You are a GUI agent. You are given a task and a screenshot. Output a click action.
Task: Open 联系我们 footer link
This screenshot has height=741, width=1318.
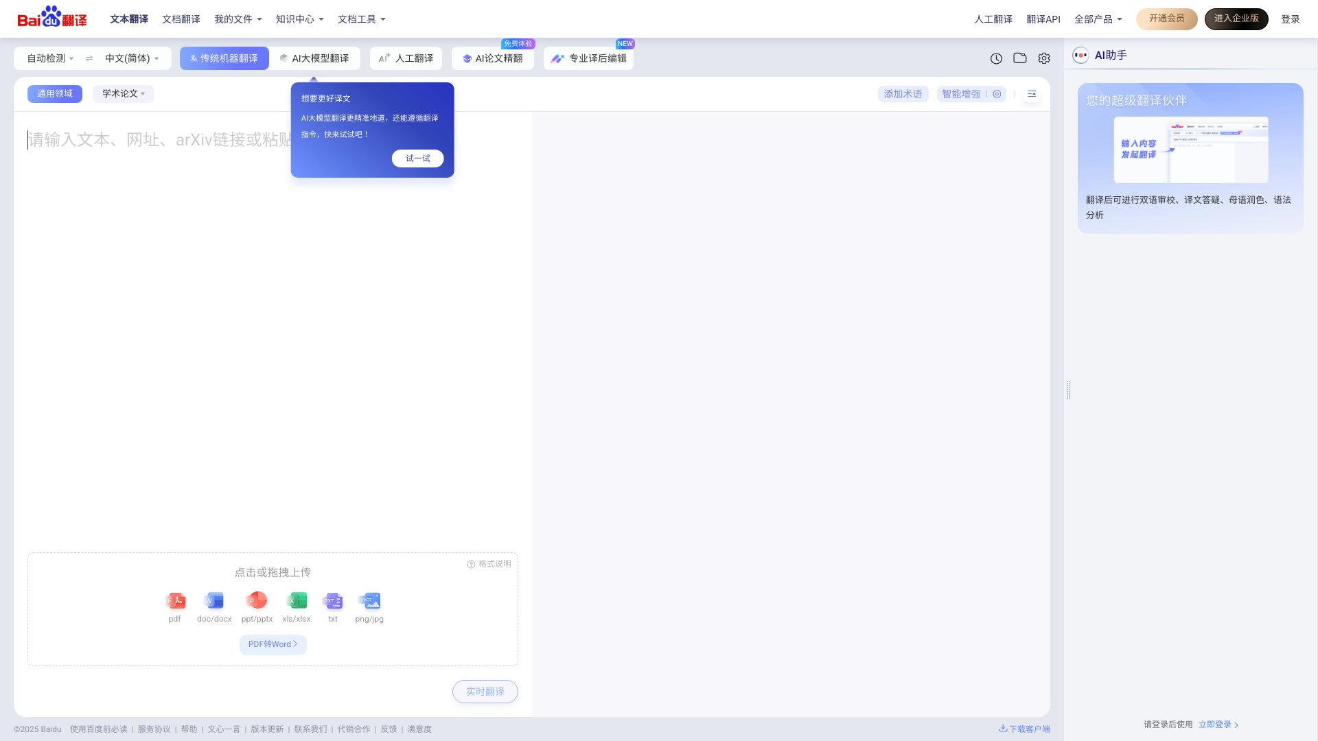(x=310, y=729)
